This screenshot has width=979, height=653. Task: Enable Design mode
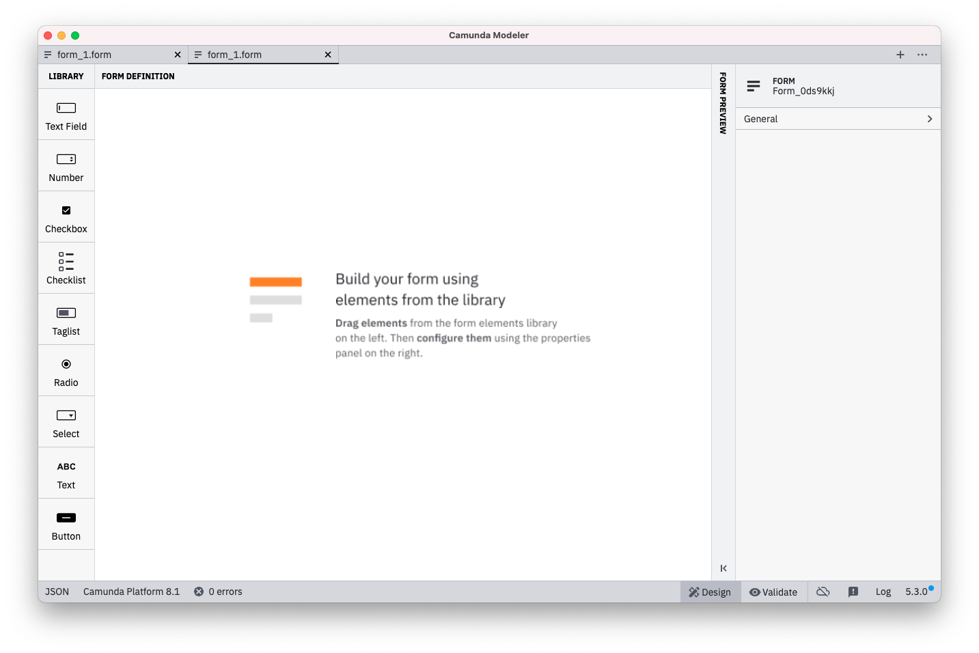pos(711,592)
